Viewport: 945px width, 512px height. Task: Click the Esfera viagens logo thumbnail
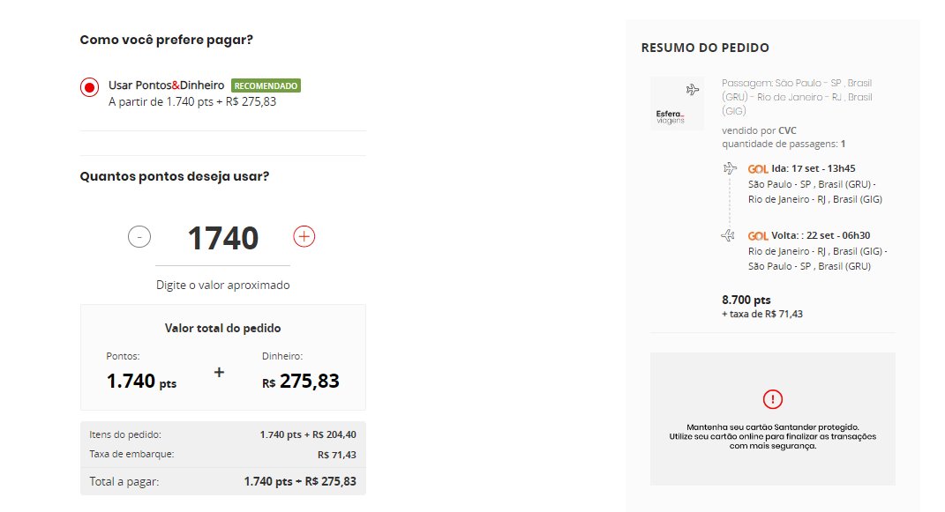[677, 103]
